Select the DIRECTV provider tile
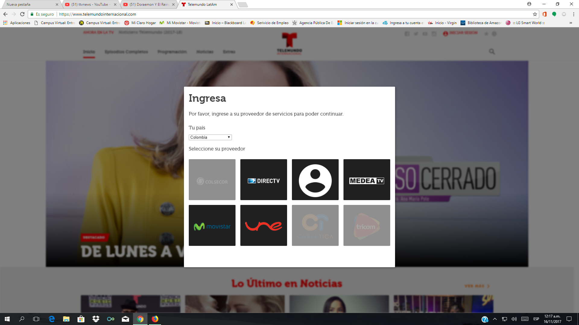Image resolution: width=579 pixels, height=325 pixels. (264, 180)
